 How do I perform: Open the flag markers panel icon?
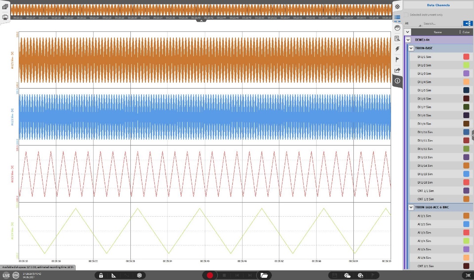tap(397, 59)
